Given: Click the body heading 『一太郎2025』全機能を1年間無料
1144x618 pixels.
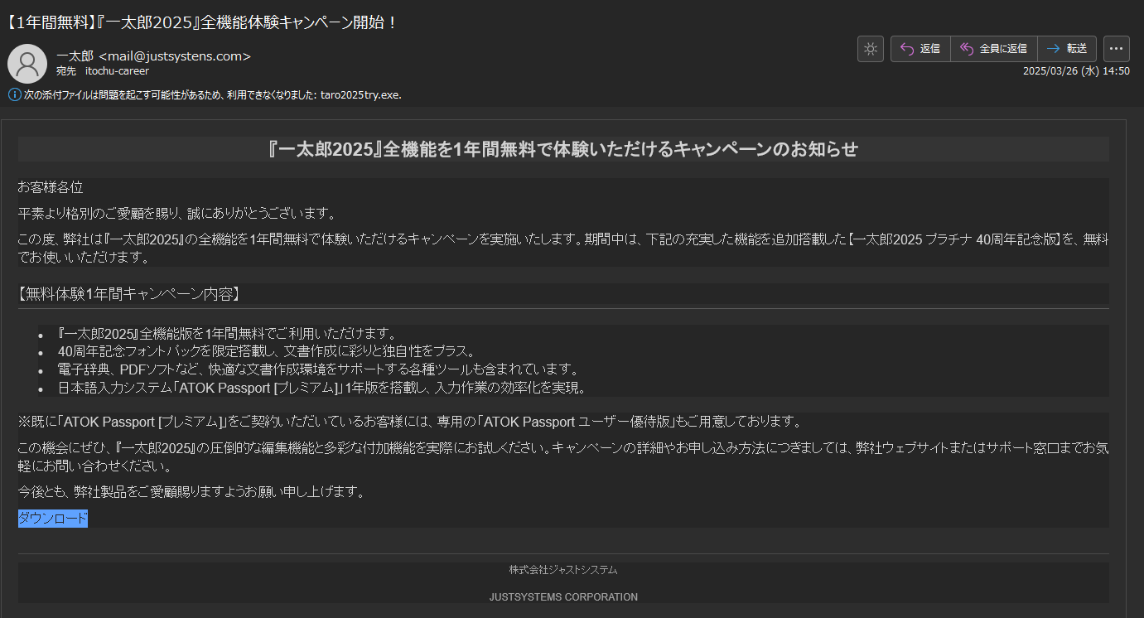Looking at the screenshot, I should point(563,149).
